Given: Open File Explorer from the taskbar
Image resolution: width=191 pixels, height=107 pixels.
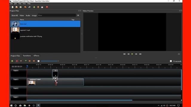Looking at the screenshot, I should [25, 106].
